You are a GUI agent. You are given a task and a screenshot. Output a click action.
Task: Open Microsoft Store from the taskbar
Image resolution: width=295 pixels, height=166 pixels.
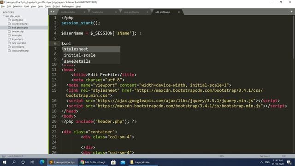[x=113, y=162]
